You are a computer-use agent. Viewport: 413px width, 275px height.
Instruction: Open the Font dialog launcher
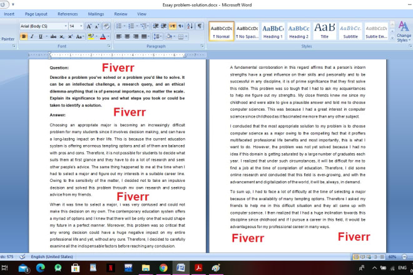(108, 46)
